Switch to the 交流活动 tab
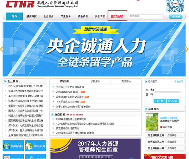This screenshot has width=189, height=159. (x=126, y=81)
